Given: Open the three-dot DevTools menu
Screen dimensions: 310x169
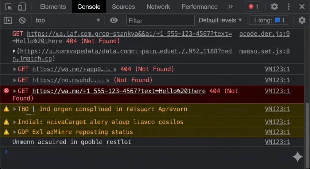Looking at the screenshot, I should pos(288,7).
